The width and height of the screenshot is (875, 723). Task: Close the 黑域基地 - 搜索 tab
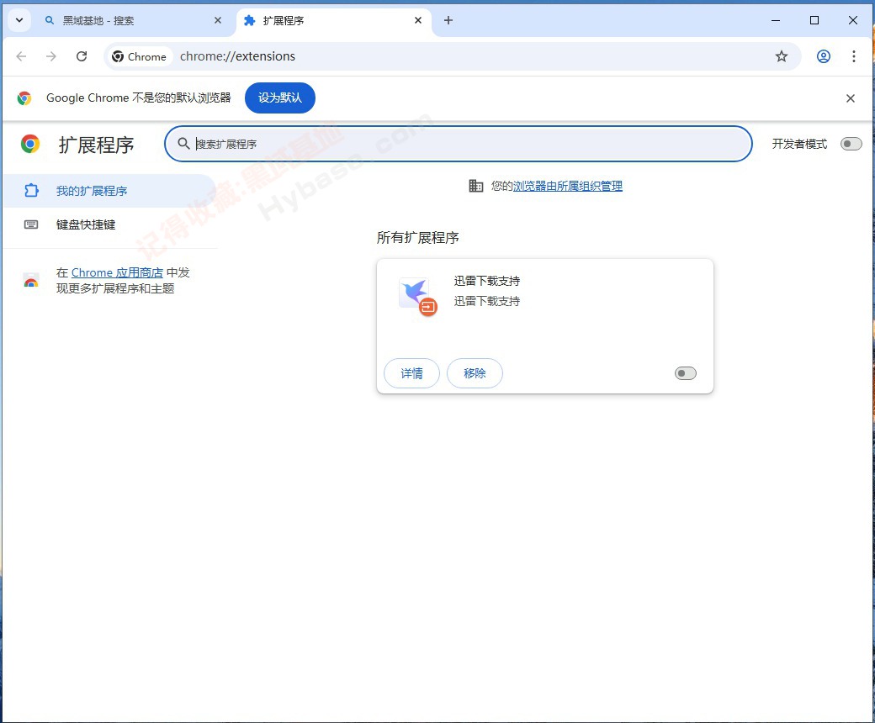click(218, 21)
